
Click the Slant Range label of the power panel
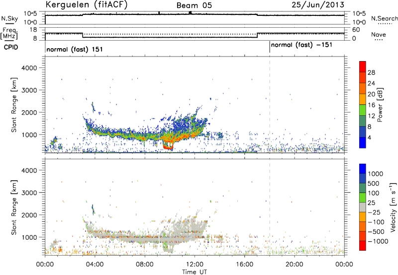coord(14,105)
